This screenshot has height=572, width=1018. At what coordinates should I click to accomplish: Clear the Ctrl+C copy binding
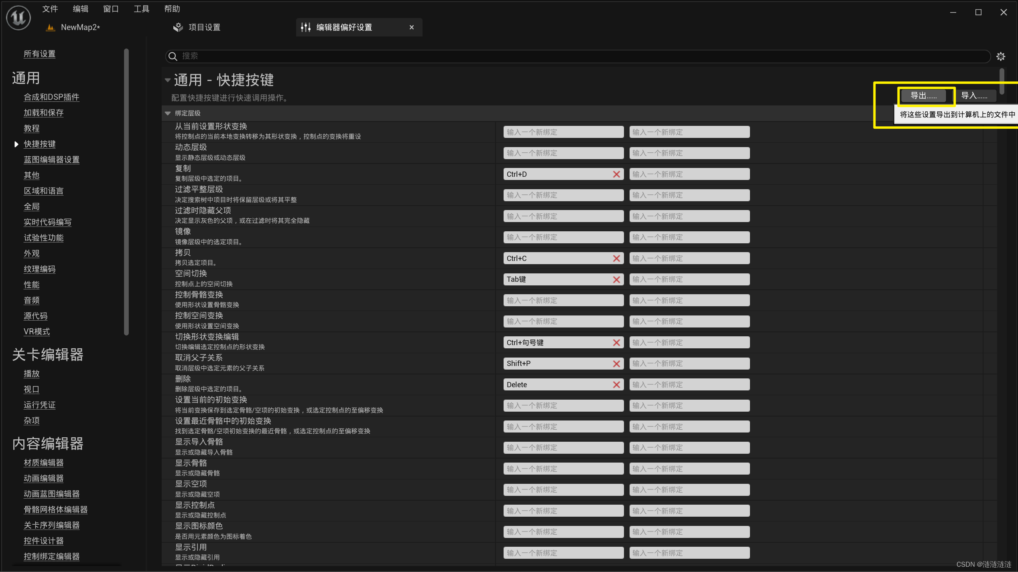coord(616,259)
